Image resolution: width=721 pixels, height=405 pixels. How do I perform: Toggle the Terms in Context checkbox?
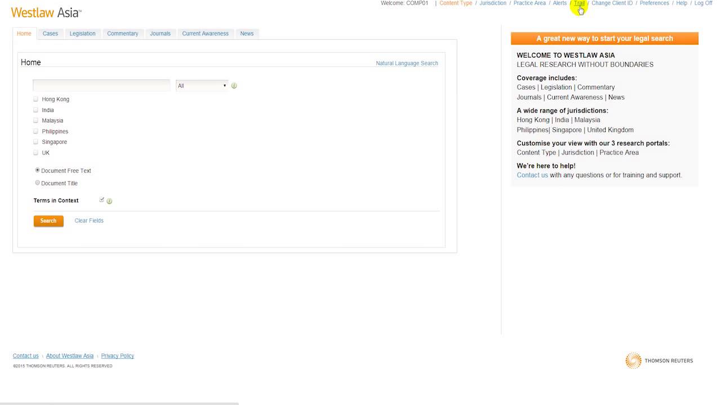[101, 200]
